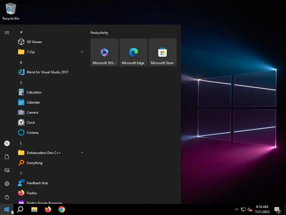Open the muted volume tray icon
286x215 pixels.
pyautogui.click(x=250, y=209)
